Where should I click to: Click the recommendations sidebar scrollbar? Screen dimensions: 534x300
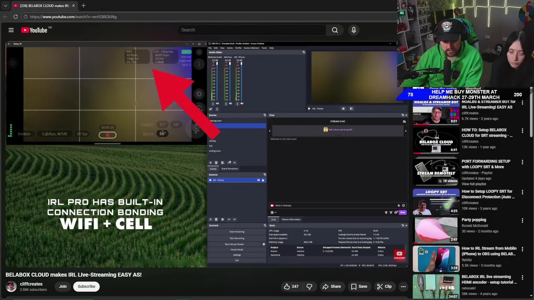(x=531, y=112)
